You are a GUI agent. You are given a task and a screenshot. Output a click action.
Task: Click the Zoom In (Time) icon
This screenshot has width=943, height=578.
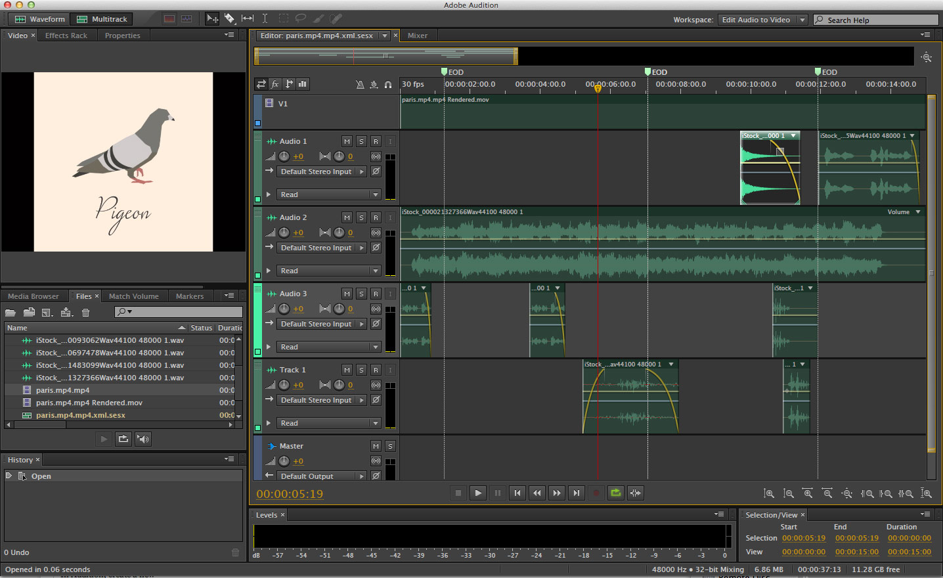click(808, 493)
